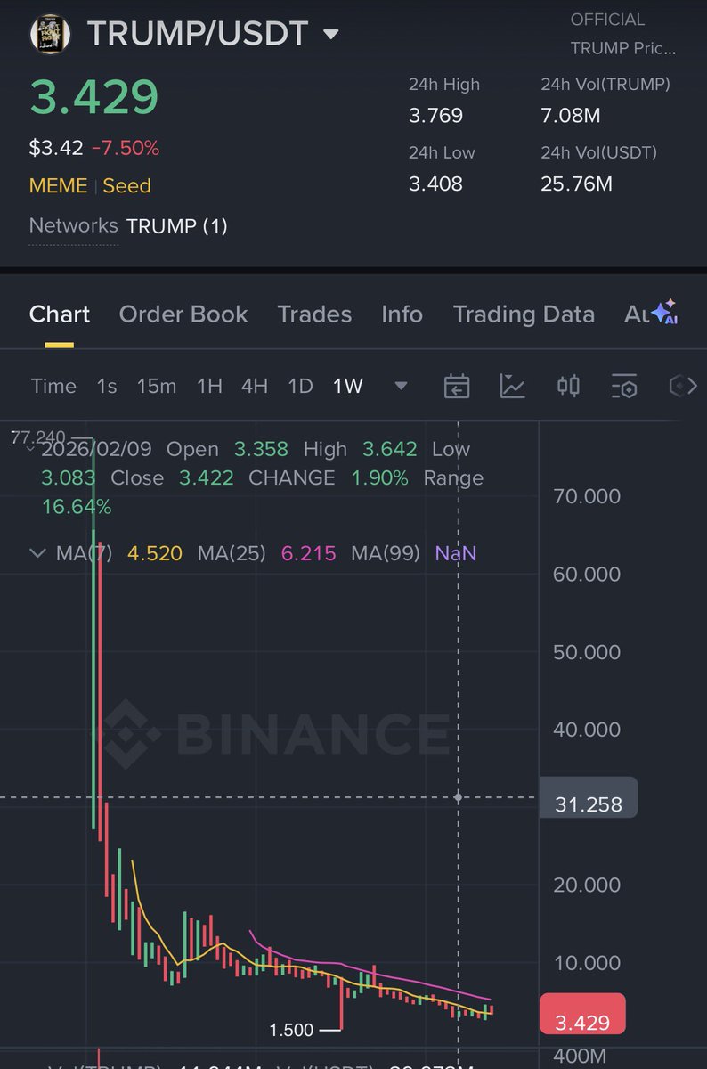Screen dimensions: 707x1069
Task: Open the Seed tag link
Action: click(126, 185)
